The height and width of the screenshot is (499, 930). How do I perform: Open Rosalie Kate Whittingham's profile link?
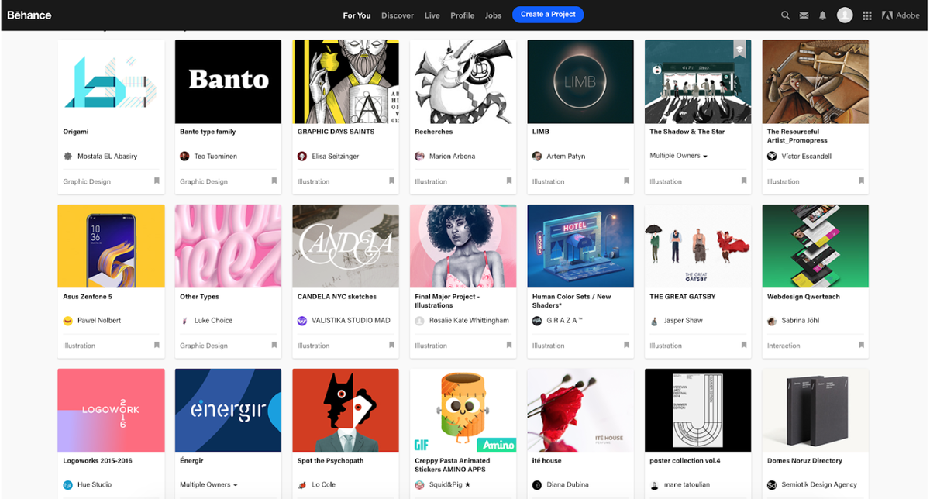pos(469,321)
